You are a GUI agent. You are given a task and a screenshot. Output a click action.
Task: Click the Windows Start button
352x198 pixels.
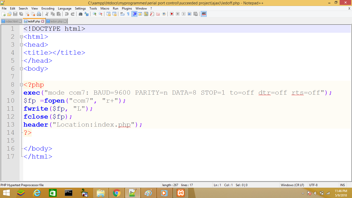click(x=6, y=193)
